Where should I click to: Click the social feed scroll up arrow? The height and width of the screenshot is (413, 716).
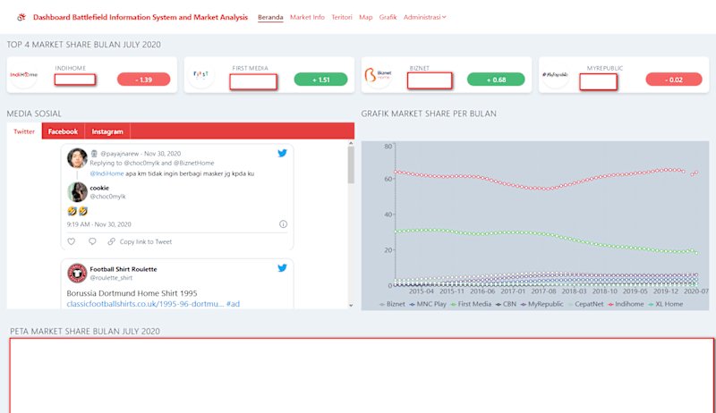pos(351,143)
